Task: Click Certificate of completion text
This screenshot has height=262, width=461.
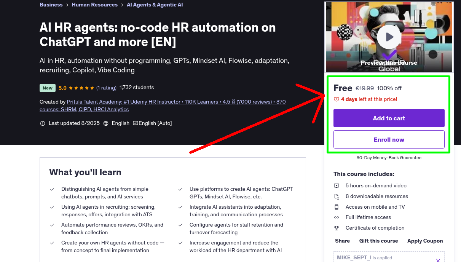Action: pyautogui.click(x=375, y=228)
